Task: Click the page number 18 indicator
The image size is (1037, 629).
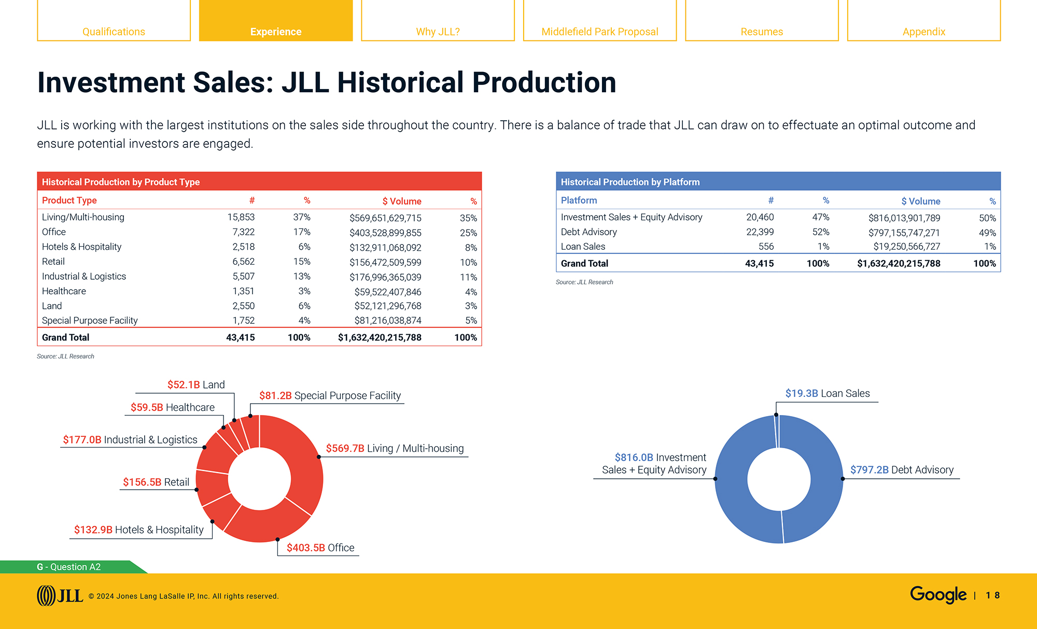Action: [993, 595]
